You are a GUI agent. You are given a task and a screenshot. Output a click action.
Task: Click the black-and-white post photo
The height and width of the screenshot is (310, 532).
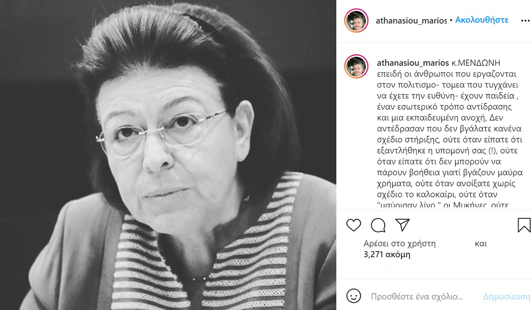168,155
